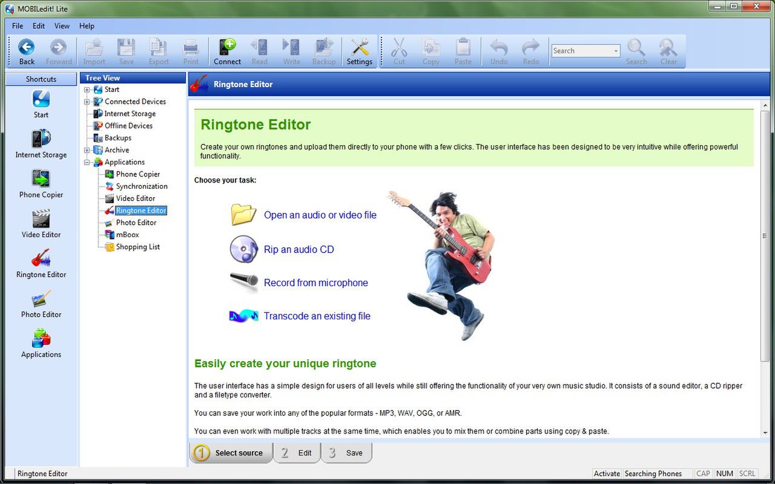
Task: Open Photo Editor shortcut
Action: pyautogui.click(x=41, y=304)
